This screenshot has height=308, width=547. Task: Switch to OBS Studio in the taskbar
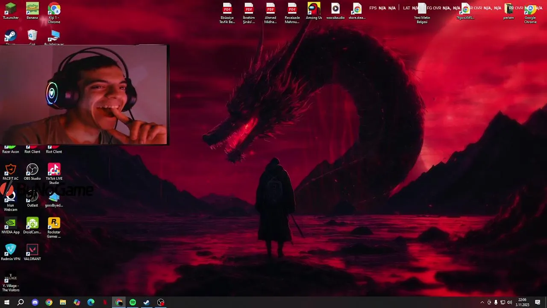161,302
